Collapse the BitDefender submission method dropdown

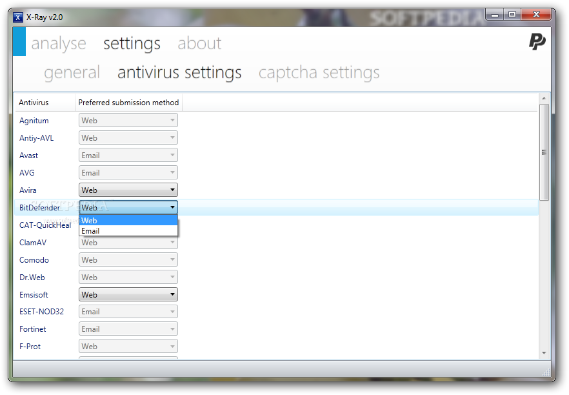(128, 207)
